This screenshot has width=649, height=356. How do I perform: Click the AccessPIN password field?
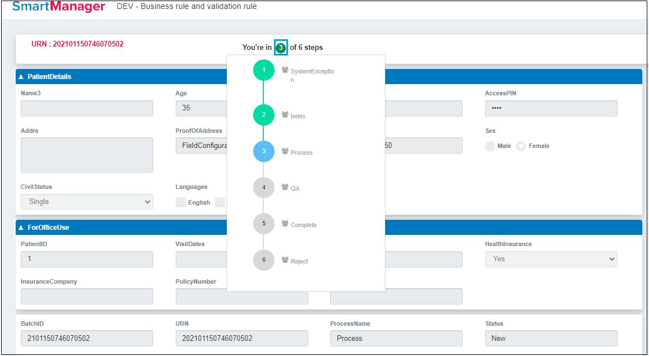[x=551, y=109]
